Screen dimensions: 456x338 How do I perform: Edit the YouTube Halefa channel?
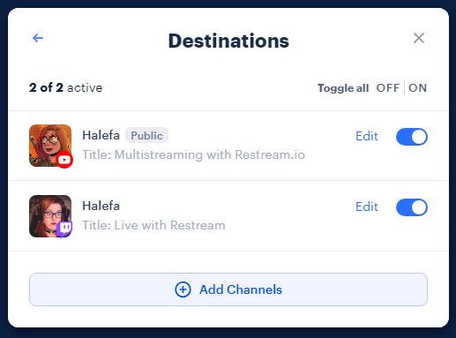[367, 136]
